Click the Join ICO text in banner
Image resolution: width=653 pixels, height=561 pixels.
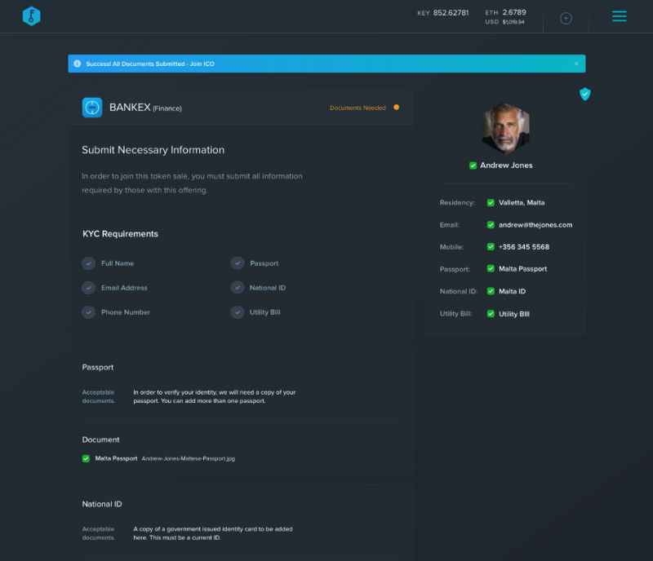(202, 64)
